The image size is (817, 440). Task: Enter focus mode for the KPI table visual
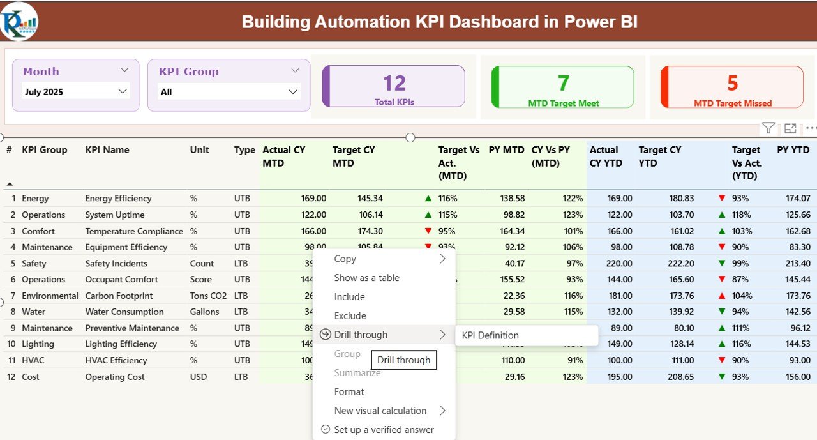pos(790,128)
